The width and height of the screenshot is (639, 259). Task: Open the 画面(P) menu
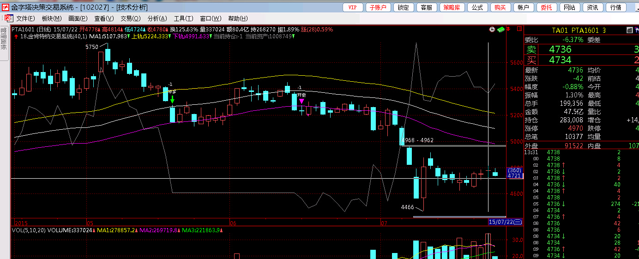pos(78,18)
